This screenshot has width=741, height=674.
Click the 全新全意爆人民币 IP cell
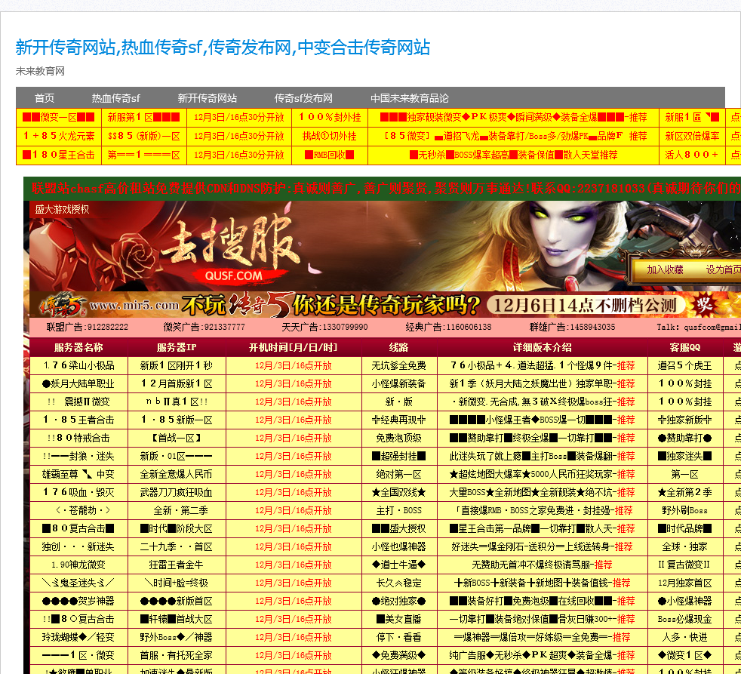[x=177, y=474]
